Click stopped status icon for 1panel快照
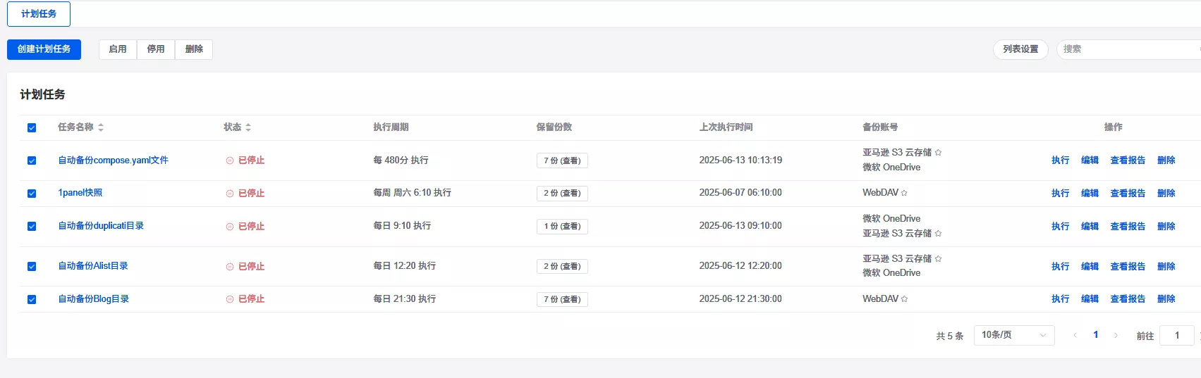The width and height of the screenshot is (1201, 378). 230,194
